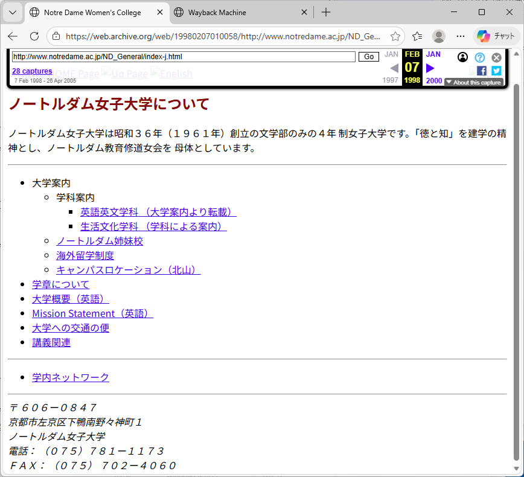
Task: Open the Mission Statement（英語） link
Action: [x=92, y=313]
